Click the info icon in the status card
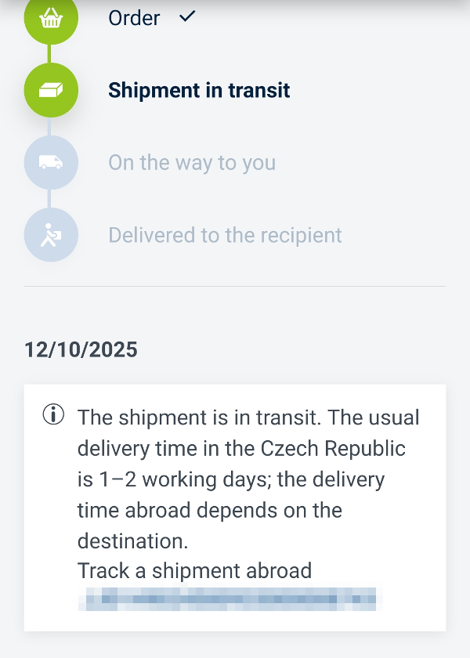This screenshot has width=470, height=658. pyautogui.click(x=53, y=416)
